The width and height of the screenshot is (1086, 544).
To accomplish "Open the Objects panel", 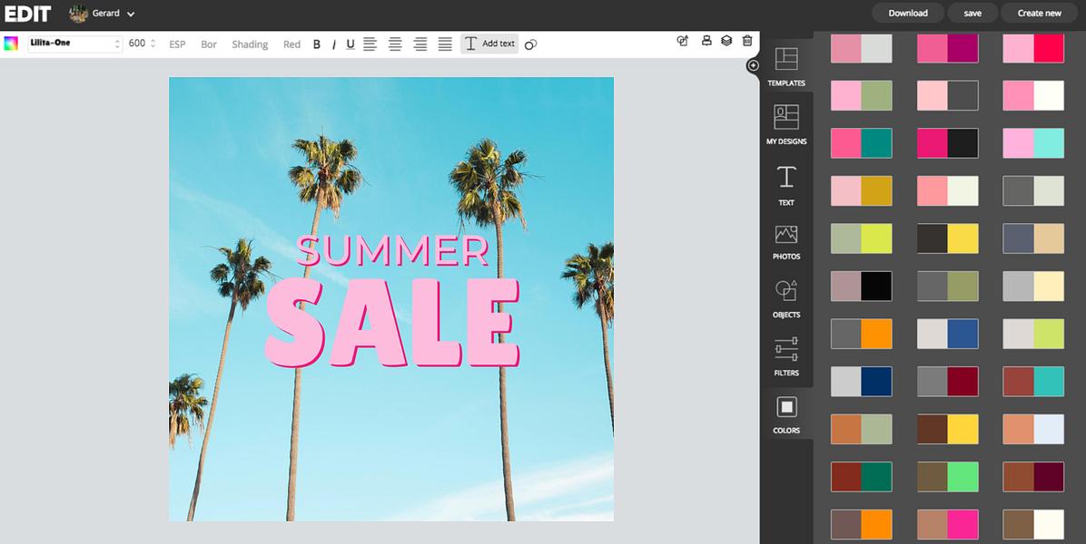I will click(x=786, y=298).
